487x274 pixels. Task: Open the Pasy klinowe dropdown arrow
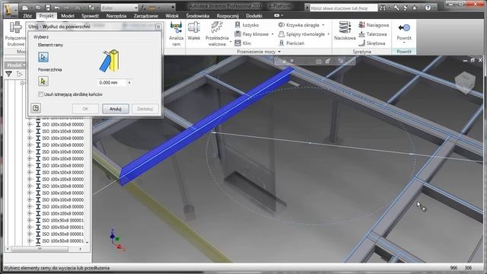click(272, 34)
